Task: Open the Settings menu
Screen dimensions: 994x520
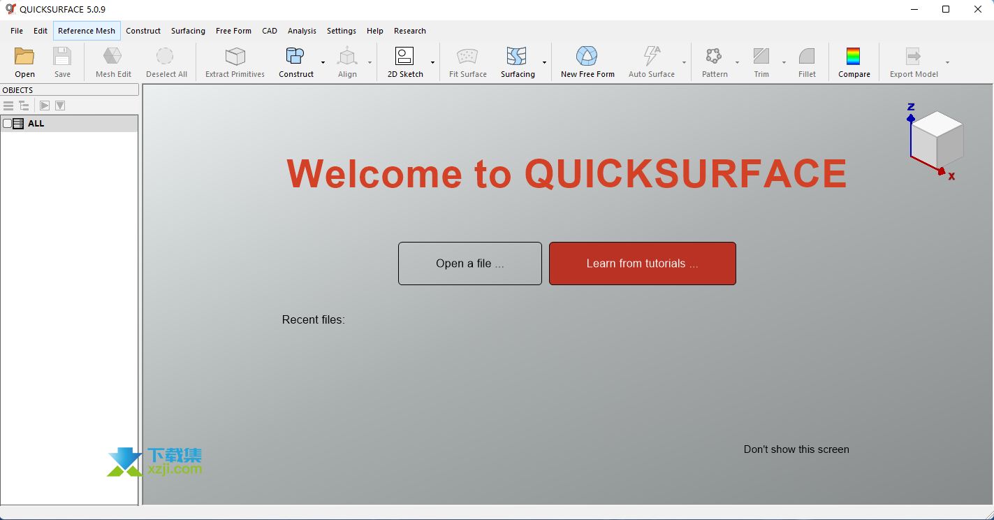Action: pyautogui.click(x=342, y=31)
